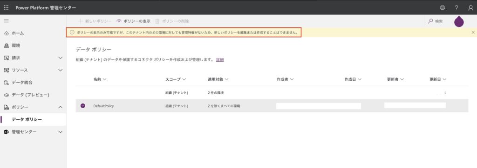Screen dimensions: 477x168
Task: Click ポリシーの表示 in the toolbar
Action: coord(133,21)
